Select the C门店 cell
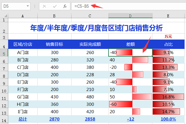 (23, 67)
